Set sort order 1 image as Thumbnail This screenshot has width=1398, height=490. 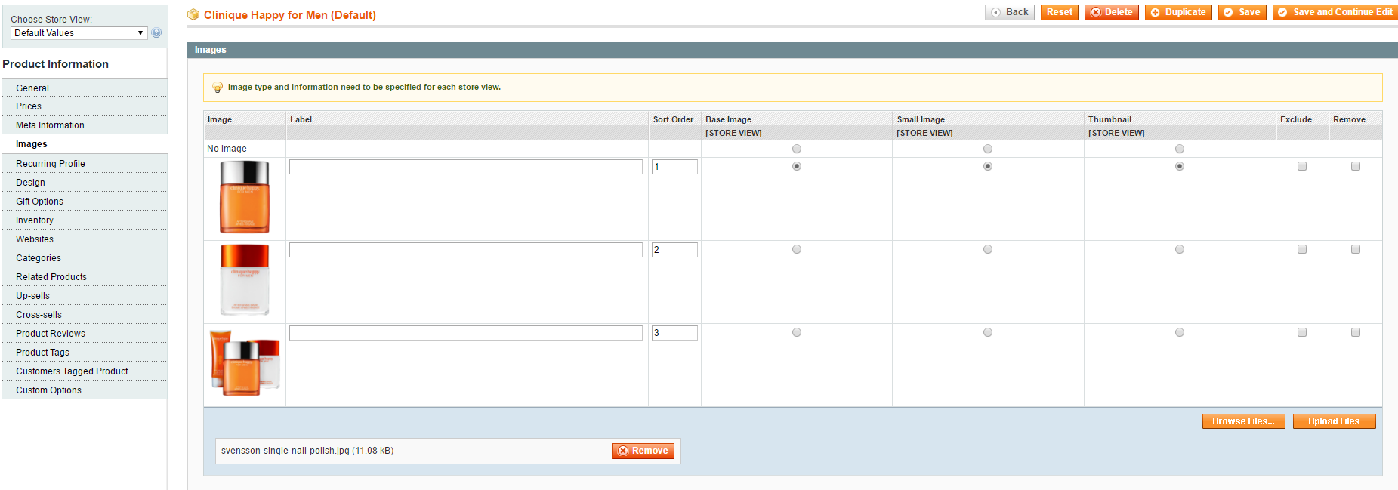click(x=1180, y=166)
